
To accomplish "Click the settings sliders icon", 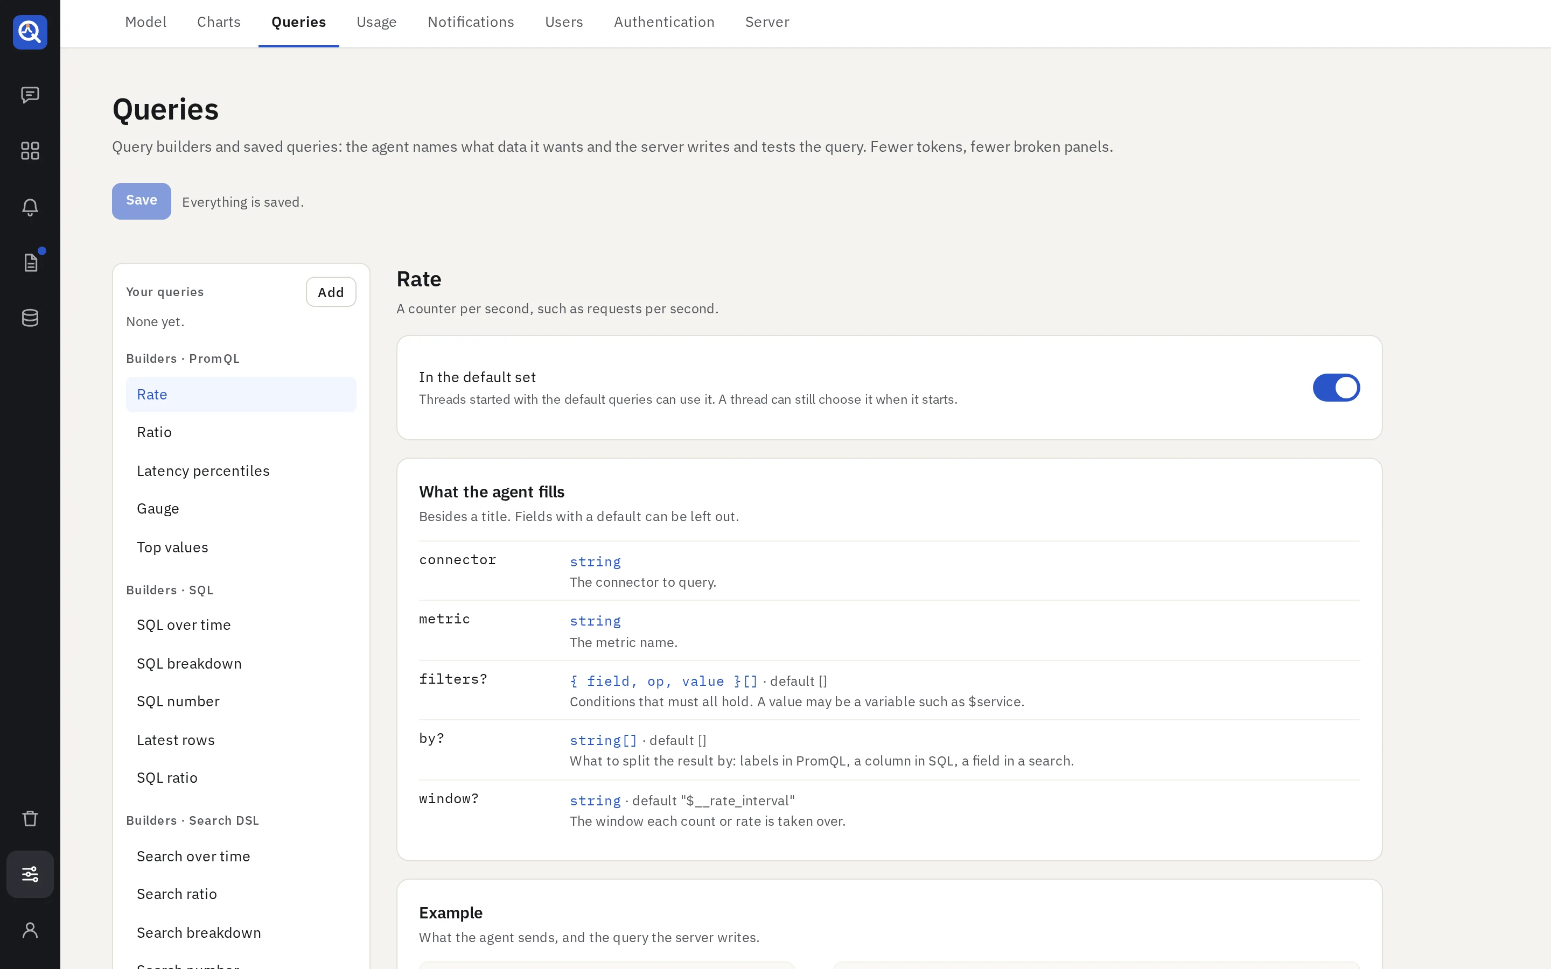I will [x=30, y=874].
